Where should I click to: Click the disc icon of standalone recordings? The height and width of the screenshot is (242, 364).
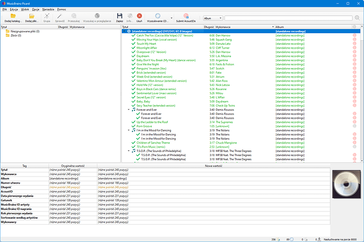[129, 31]
